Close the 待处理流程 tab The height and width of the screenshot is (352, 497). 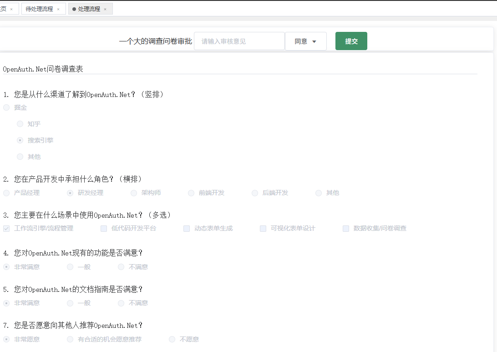[x=58, y=9]
